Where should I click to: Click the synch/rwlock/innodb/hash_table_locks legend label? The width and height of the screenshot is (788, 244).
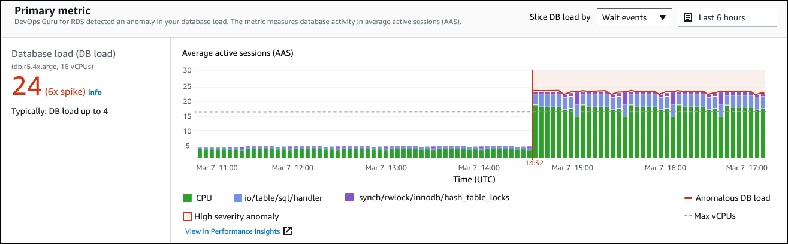[x=433, y=198]
